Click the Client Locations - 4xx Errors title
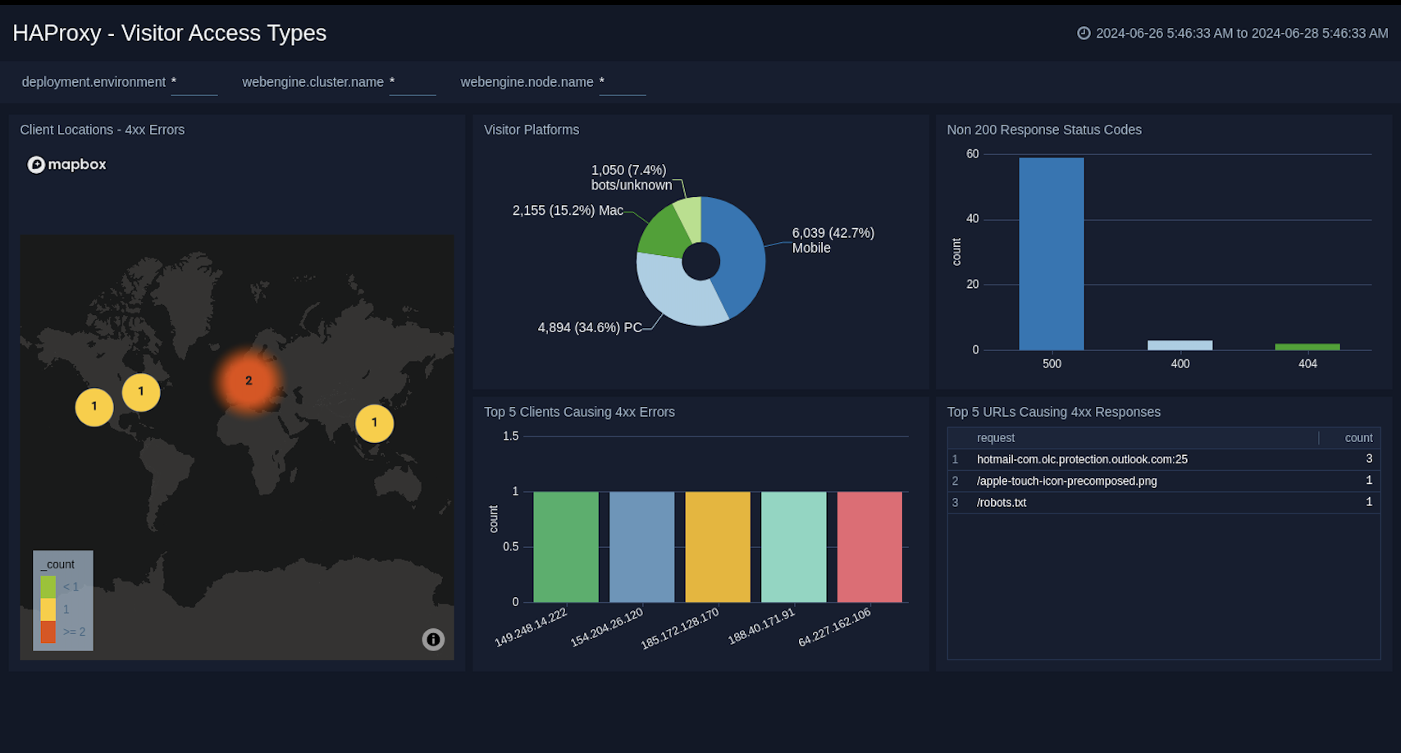 (x=103, y=130)
